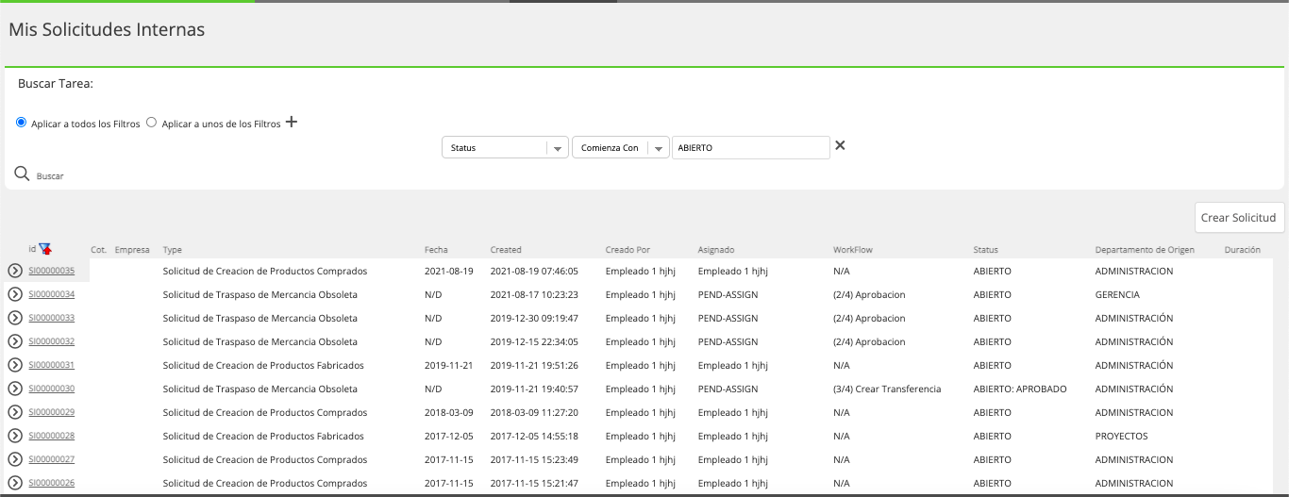This screenshot has height=497, width=1289.
Task: Click the Duración column header
Action: (1242, 250)
